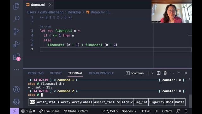Open terminal panel more actions ellipsis

[172, 73]
